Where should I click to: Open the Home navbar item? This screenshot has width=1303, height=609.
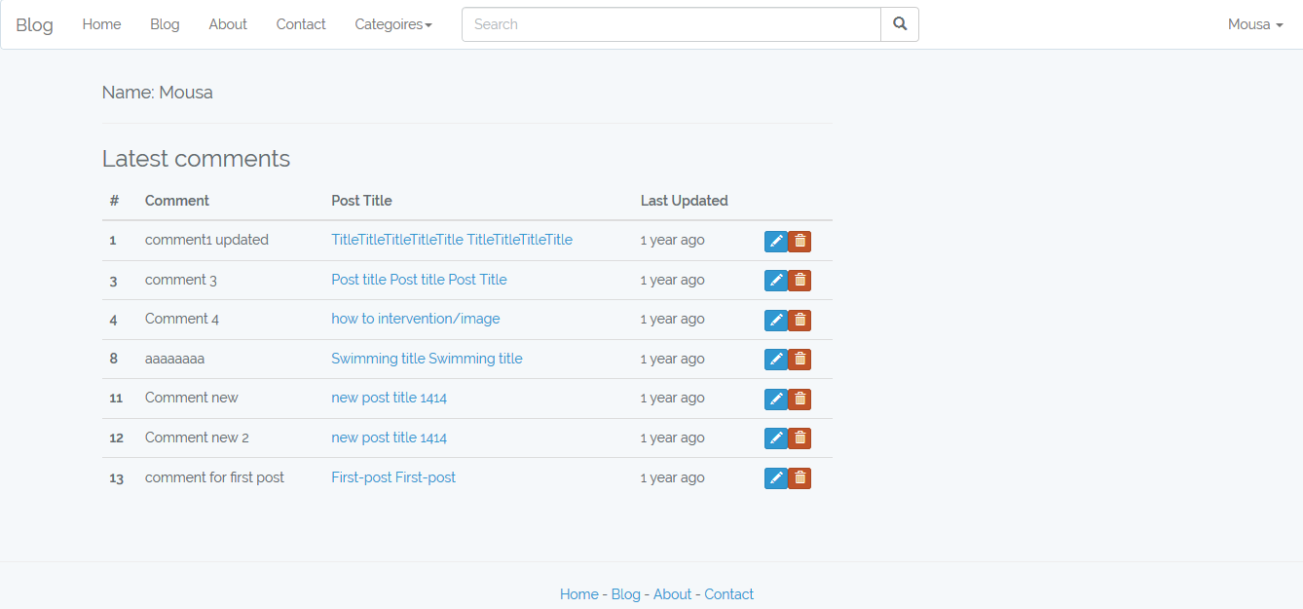click(x=101, y=24)
